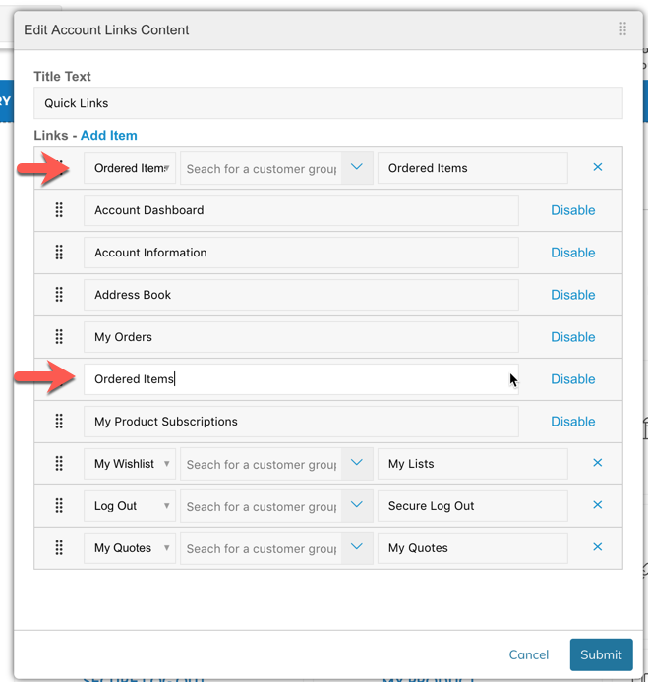Disable the Account Dashboard link
Image resolution: width=648 pixels, height=682 pixels.
(572, 210)
